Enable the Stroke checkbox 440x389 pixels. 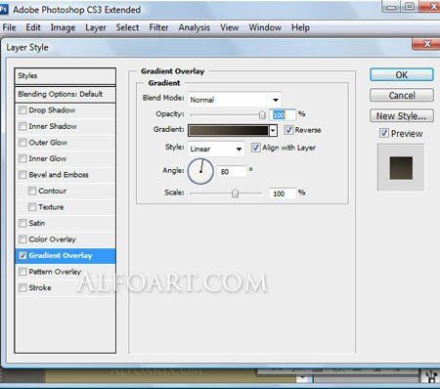coord(22,288)
